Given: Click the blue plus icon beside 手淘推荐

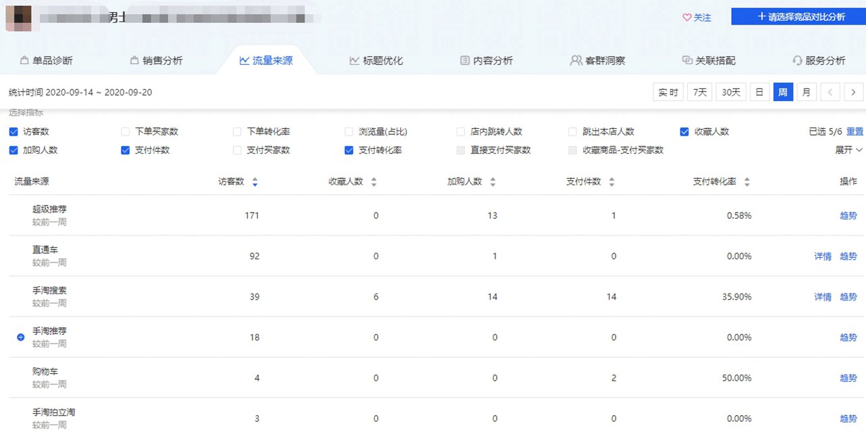Looking at the screenshot, I should 20,337.
